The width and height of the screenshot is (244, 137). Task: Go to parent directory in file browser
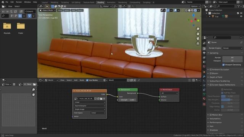(x=11, y=11)
